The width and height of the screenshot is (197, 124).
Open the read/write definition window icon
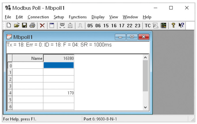52,25
